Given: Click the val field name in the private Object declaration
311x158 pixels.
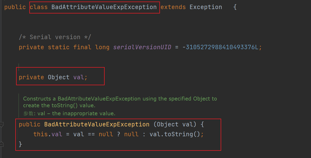Looking at the screenshot, I should pos(79,77).
